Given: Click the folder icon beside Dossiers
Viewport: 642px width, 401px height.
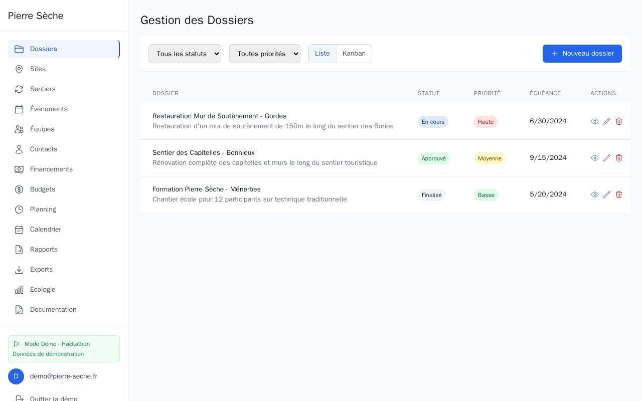Looking at the screenshot, I should (19, 49).
